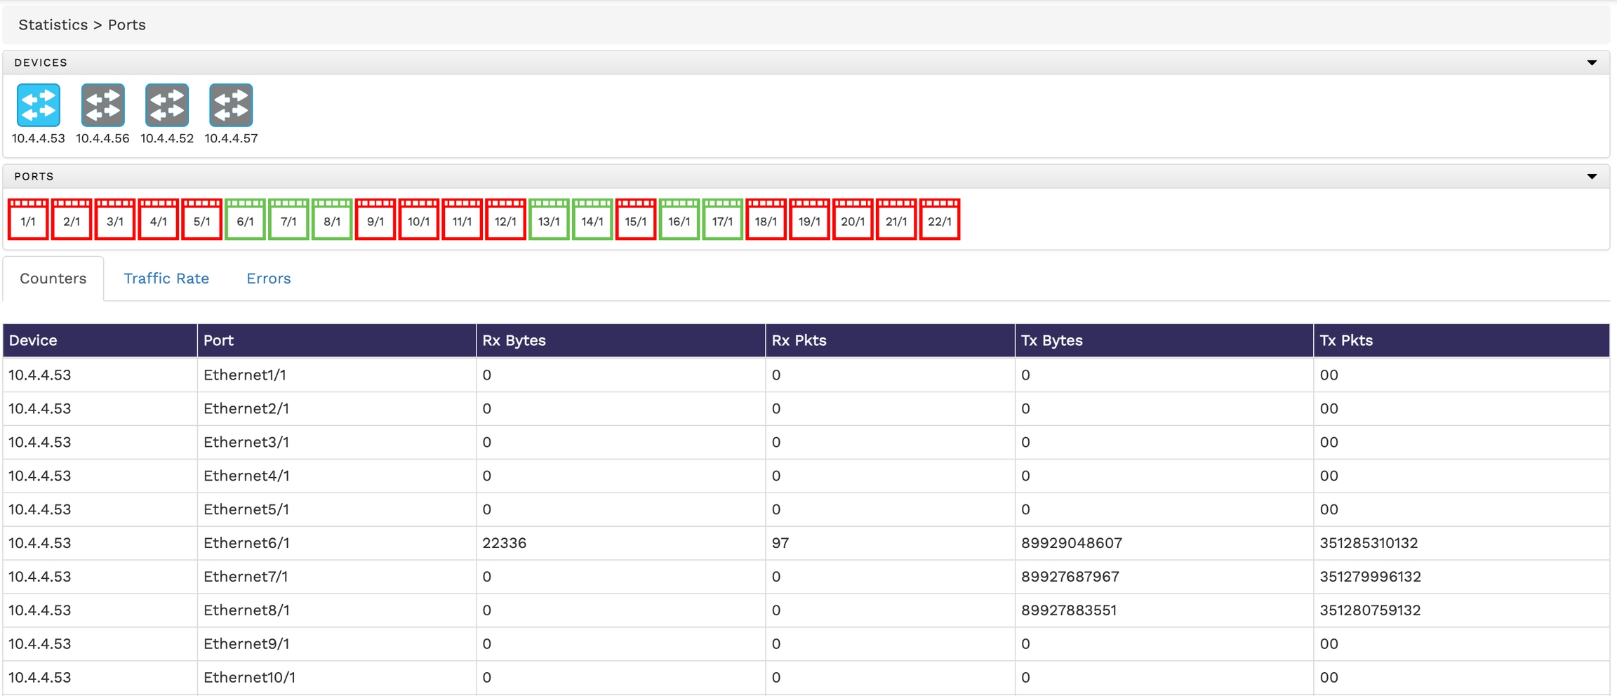
Task: Collapse the Ports panel arrow
Action: click(x=1592, y=176)
